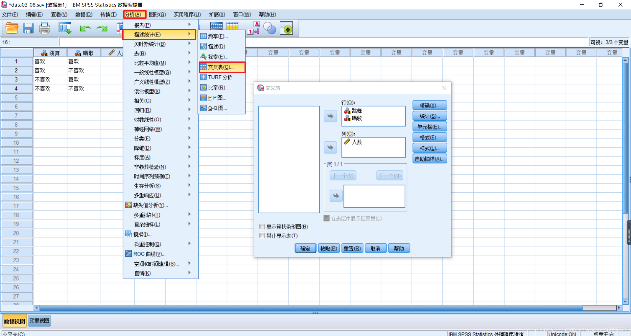Click the blue data grid toolbar icon
631x336 pixels.
216,26
